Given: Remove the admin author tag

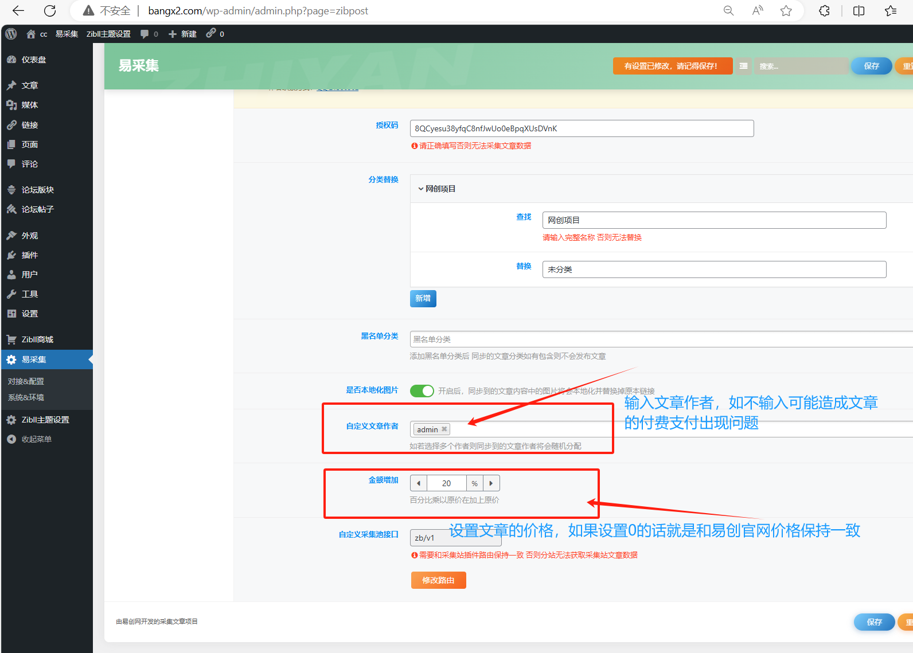Looking at the screenshot, I should click(444, 429).
